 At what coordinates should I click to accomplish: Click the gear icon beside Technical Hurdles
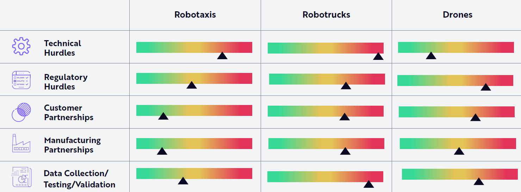pos(21,46)
